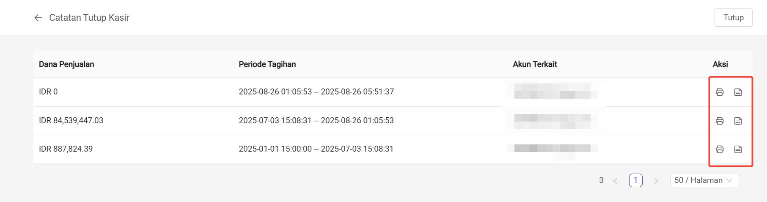View document for IDR 887,824.39 row
The width and height of the screenshot is (767, 202).
click(738, 149)
